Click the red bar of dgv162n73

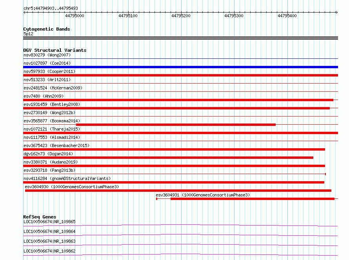coord(168,158)
